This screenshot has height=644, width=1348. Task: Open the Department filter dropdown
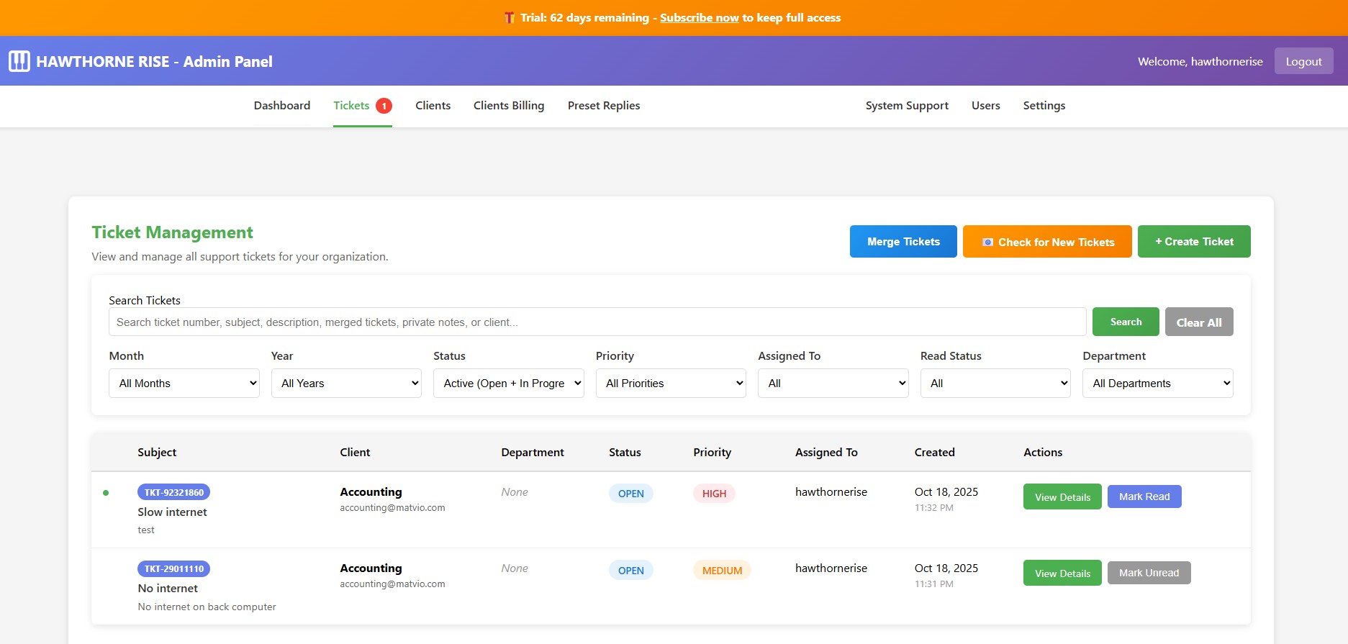tap(1157, 384)
